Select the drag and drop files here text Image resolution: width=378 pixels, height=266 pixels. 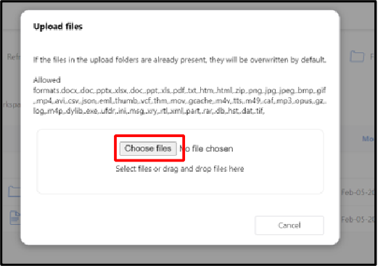[180, 169]
